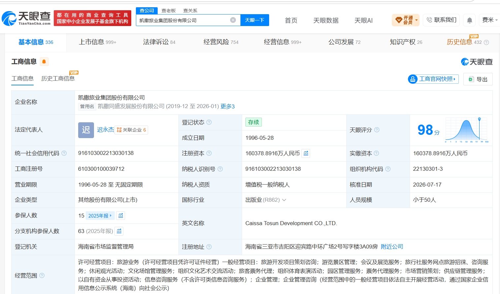Click TianYanCha logo to go home

(26, 18)
